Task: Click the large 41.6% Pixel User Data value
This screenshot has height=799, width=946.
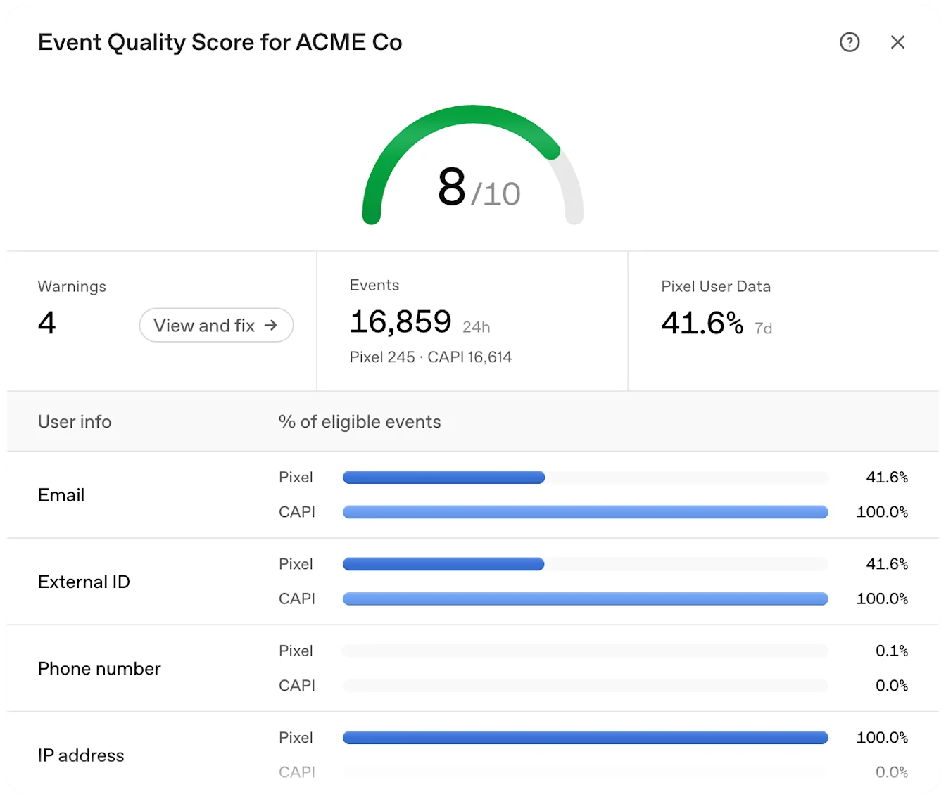Action: click(x=702, y=323)
